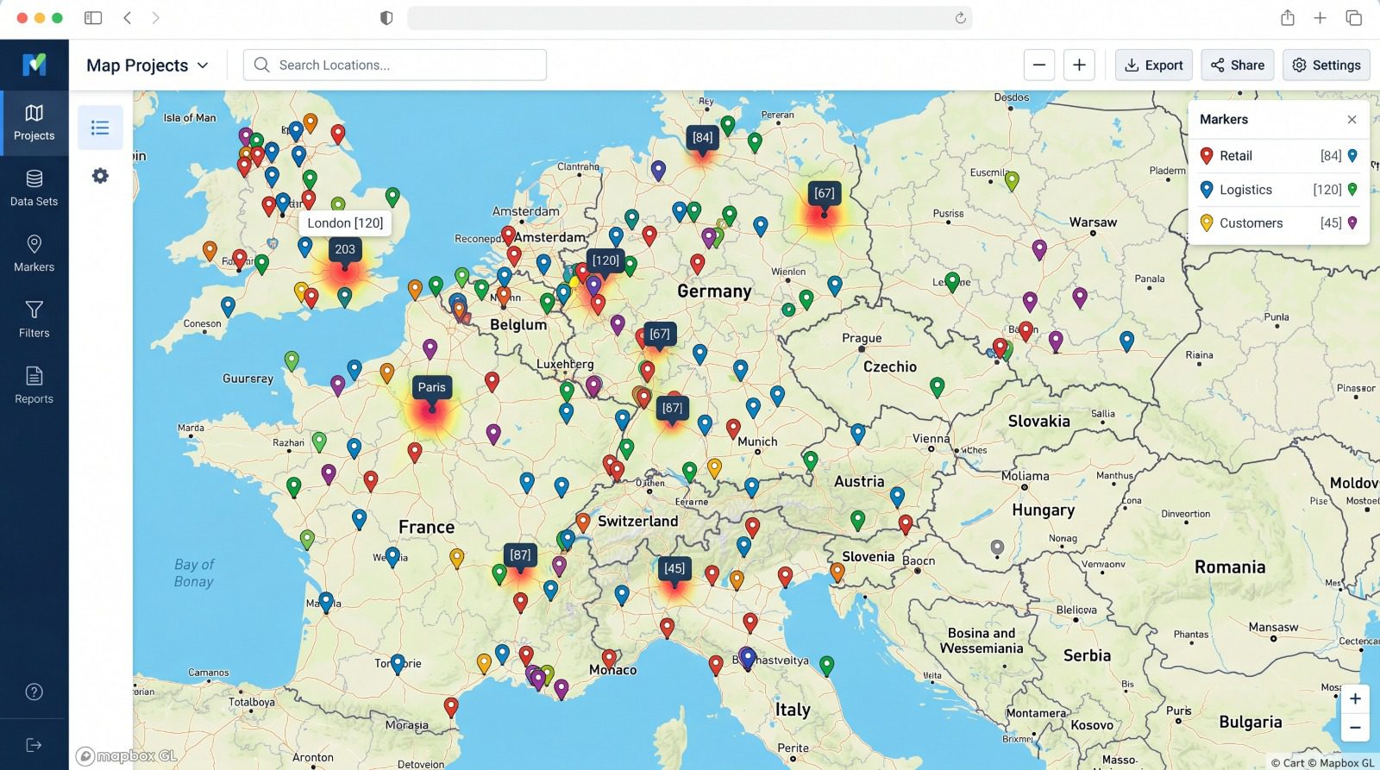Click the minus button in top toolbar
The width and height of the screenshot is (1380, 770).
[1039, 65]
